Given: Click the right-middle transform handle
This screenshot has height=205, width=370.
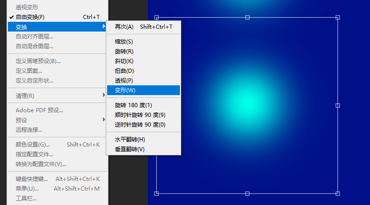Looking at the screenshot, I should (338, 105).
